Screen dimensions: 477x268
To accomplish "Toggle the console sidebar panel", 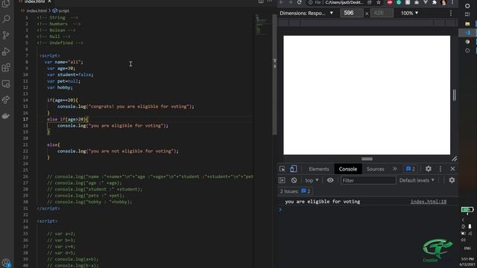I will (x=282, y=180).
